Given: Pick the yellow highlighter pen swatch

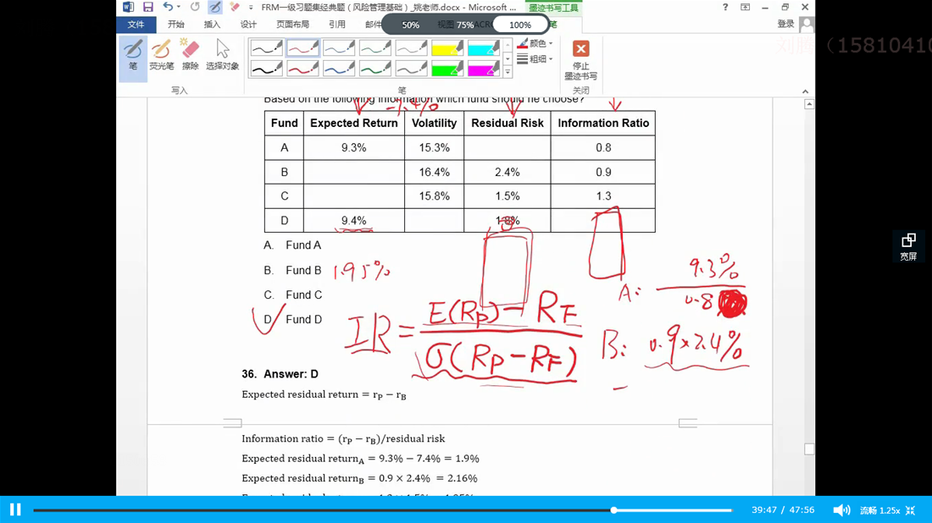Looking at the screenshot, I should point(447,48).
